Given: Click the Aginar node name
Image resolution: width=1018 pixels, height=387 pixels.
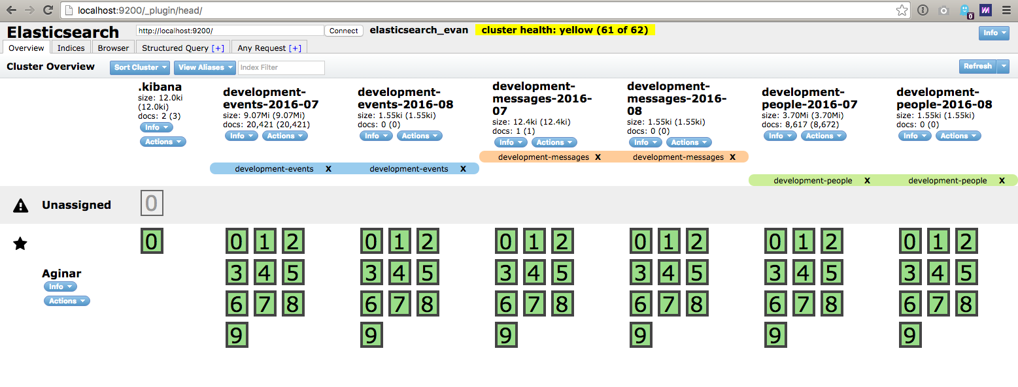Looking at the screenshot, I should pos(61,274).
